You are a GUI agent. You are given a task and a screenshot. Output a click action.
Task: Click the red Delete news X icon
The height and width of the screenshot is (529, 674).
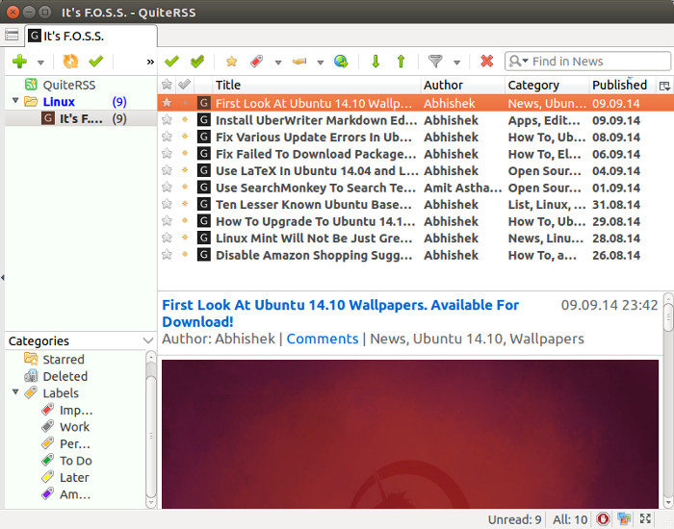coord(486,62)
